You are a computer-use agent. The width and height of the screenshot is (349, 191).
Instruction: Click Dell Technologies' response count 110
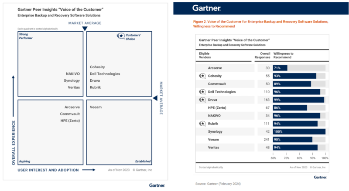267,92
